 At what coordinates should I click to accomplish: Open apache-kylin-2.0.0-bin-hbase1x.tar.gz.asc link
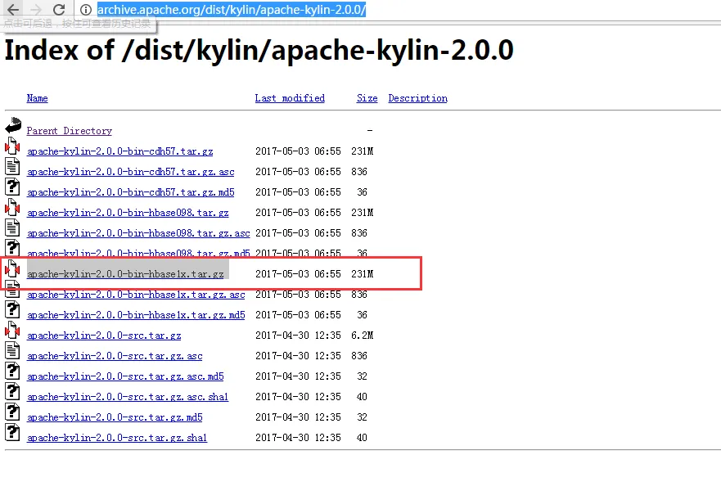(x=136, y=295)
